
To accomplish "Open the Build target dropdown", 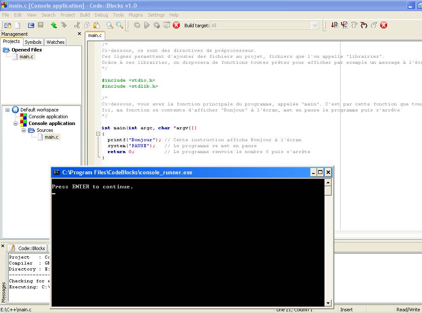I will coord(315,25).
